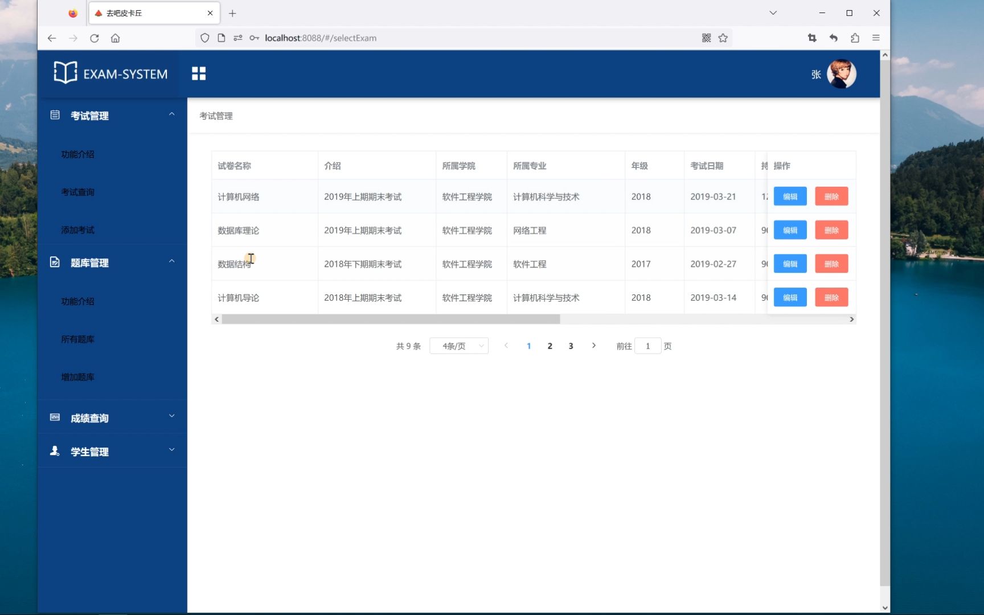
Task: Click the 题库管理 document icon in sidebar
Action: click(x=55, y=262)
